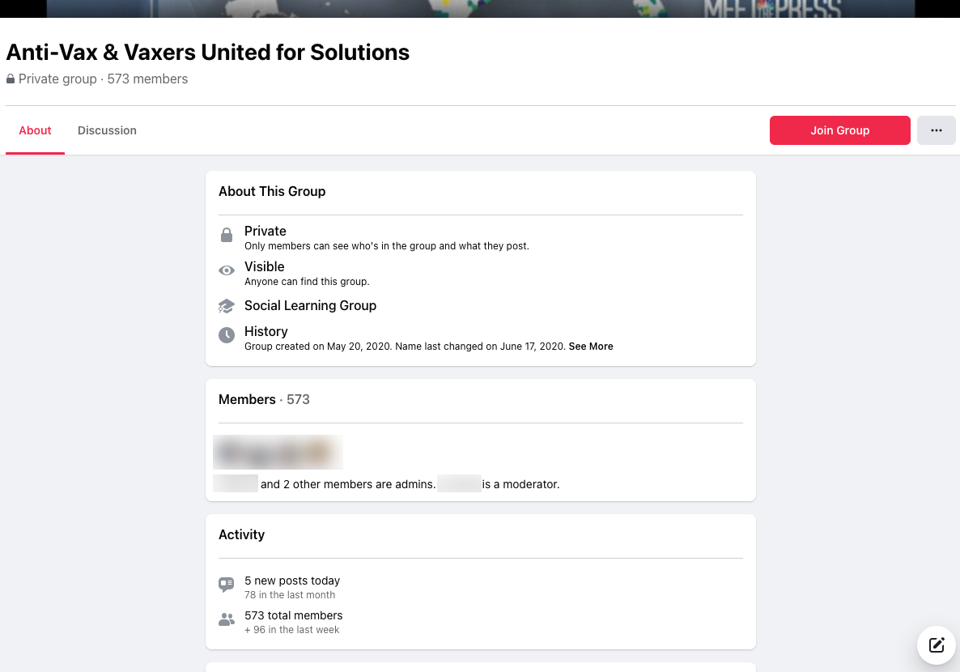Click the blurred moderator name link
The width and height of the screenshot is (960, 672).
[x=459, y=484]
